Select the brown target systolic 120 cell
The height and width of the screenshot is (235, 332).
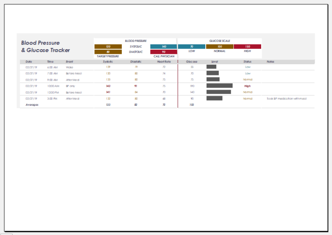(x=108, y=47)
